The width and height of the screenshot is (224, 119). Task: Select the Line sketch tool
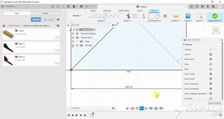click(91, 16)
